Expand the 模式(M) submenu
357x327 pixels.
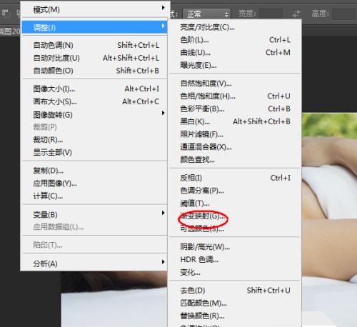coord(95,9)
